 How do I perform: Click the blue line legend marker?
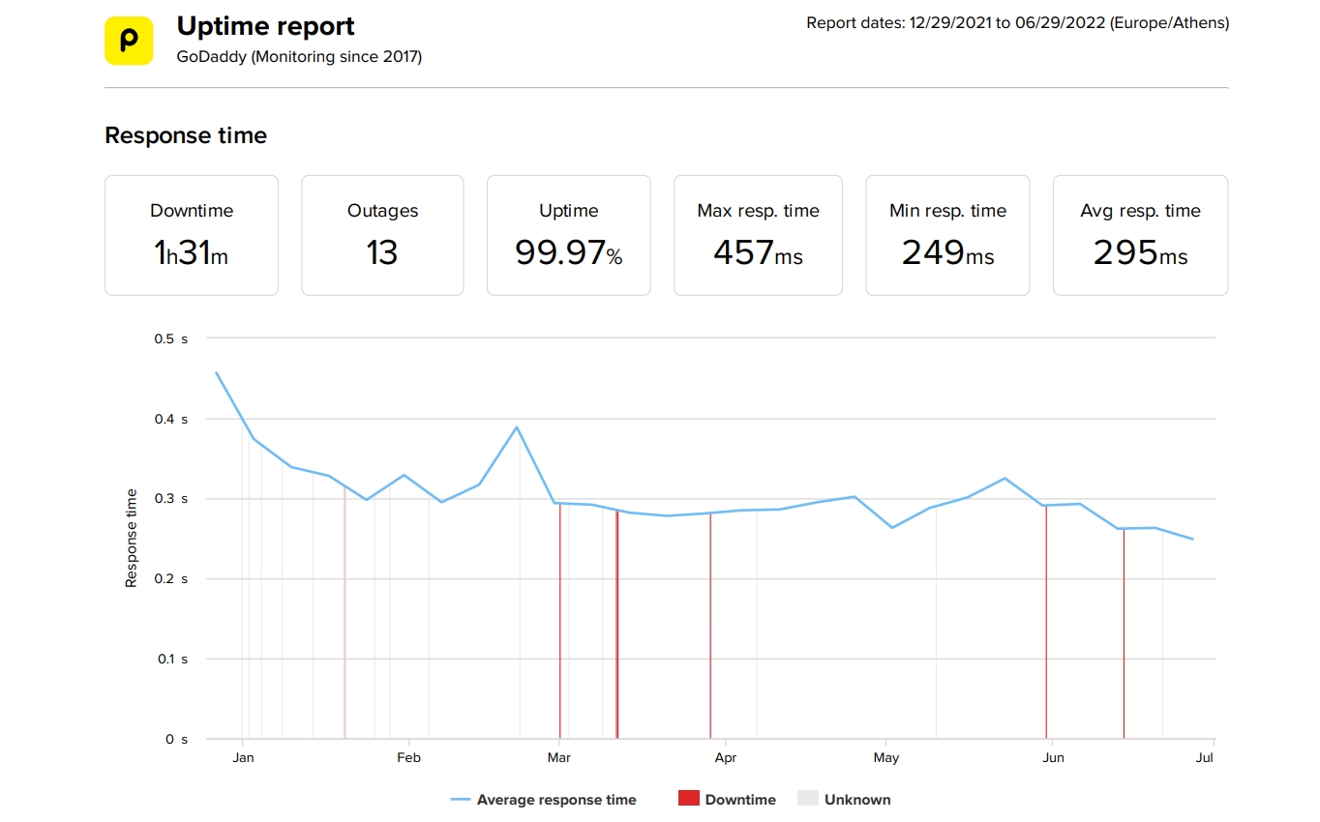tap(461, 800)
